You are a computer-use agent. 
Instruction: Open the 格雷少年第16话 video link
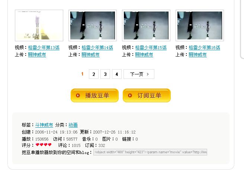tap(204, 48)
